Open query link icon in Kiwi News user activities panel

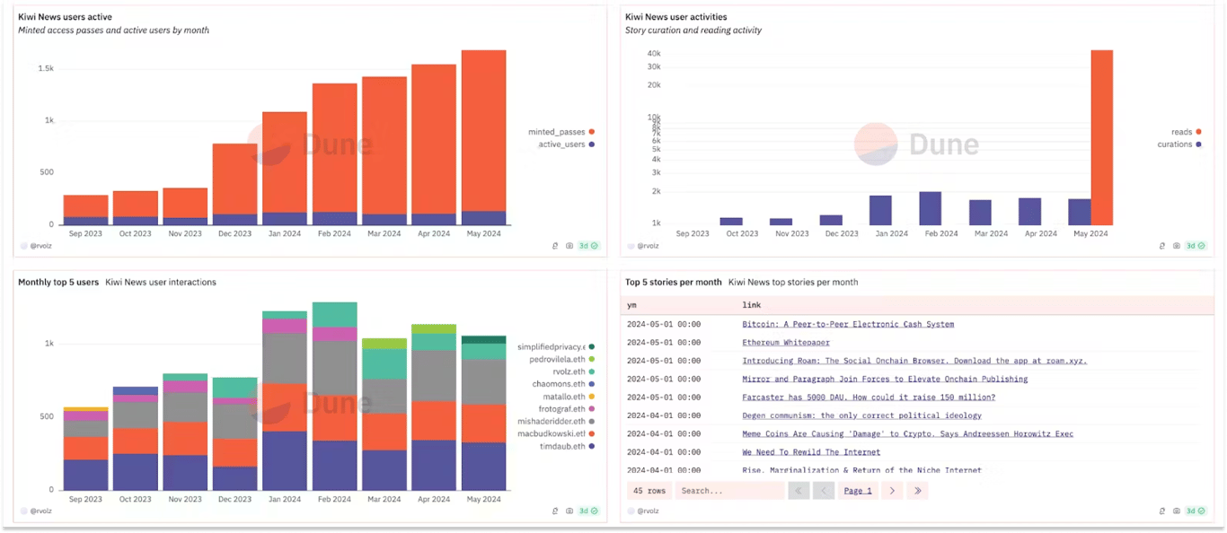(x=1163, y=245)
